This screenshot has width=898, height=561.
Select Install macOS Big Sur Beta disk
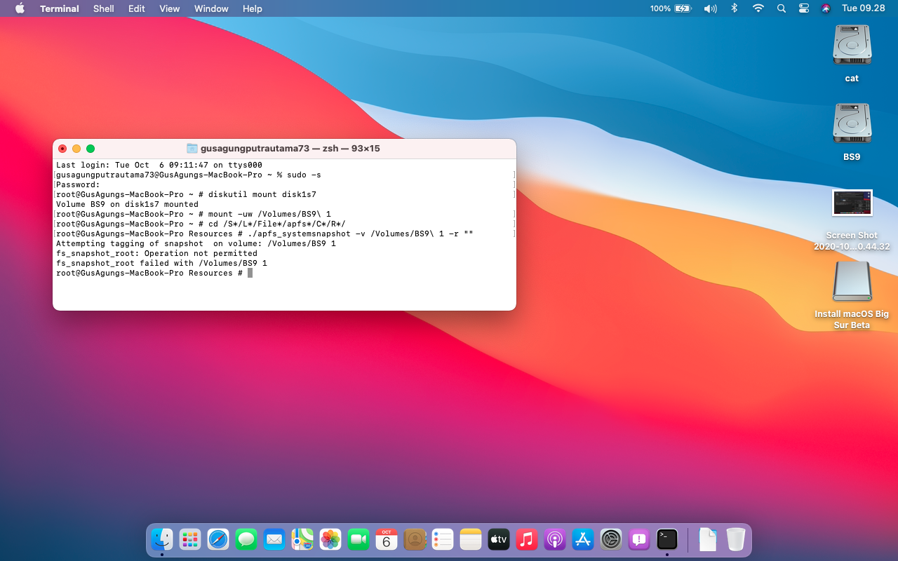[852, 283]
